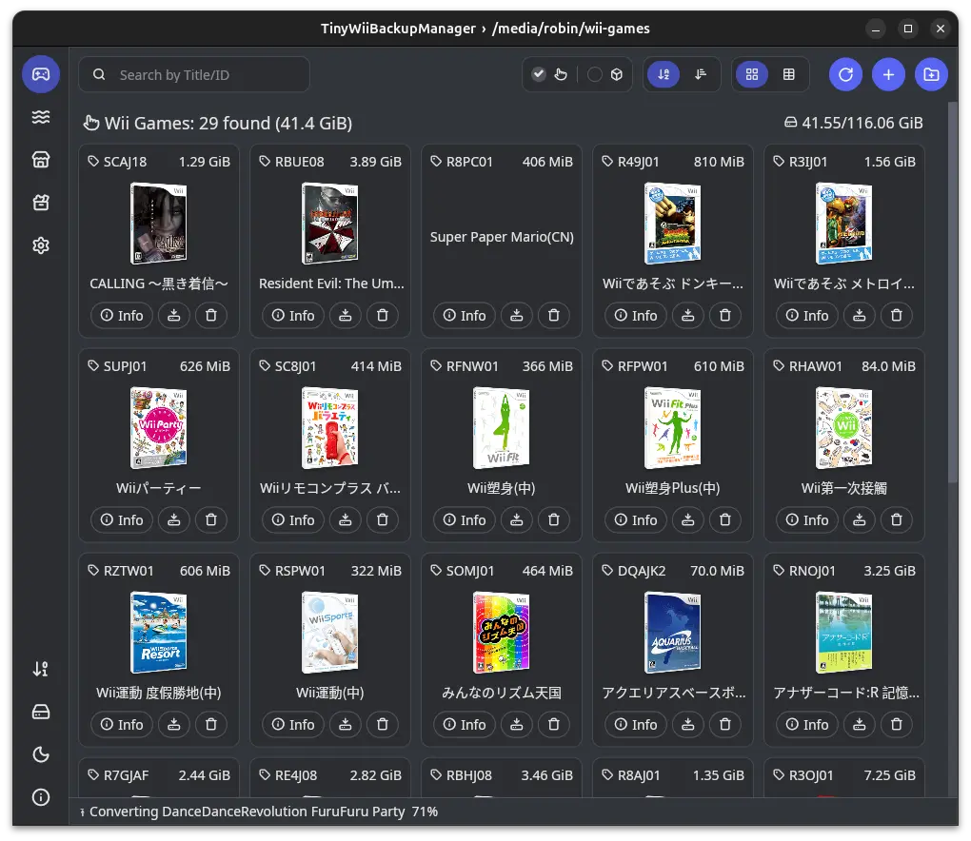Screen dimensions: 971x841
Task: Open the Wii games tab (gamepad icon)
Action: tap(41, 74)
